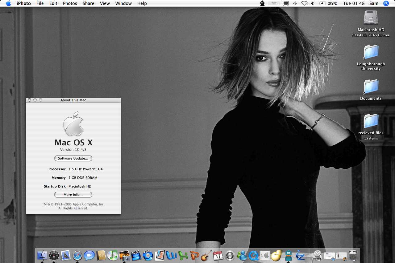Viewport: 395px width, 263px height.
Task: Click the Spotlight search icon
Action: tap(386, 3)
